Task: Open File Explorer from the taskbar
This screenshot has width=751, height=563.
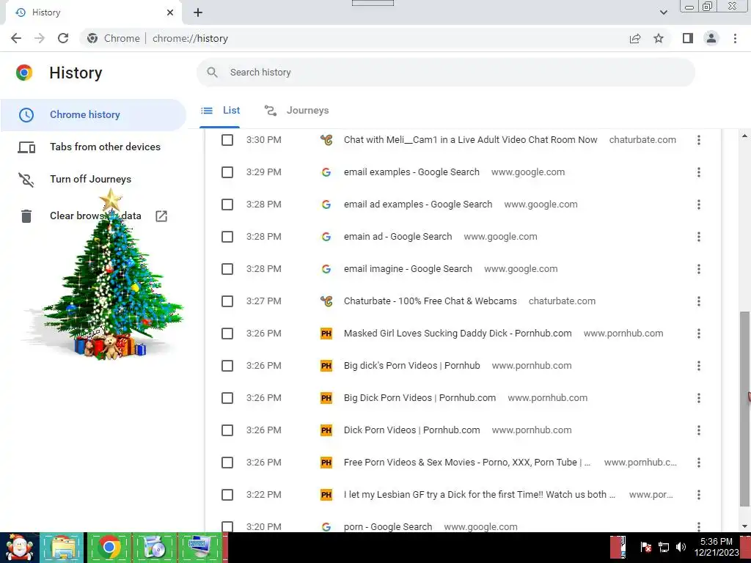Action: tap(63, 548)
